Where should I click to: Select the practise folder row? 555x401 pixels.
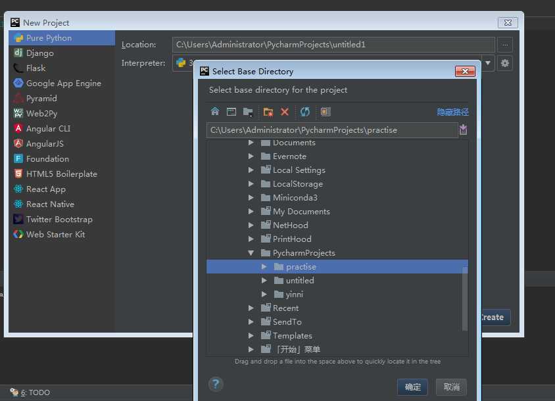(x=337, y=266)
